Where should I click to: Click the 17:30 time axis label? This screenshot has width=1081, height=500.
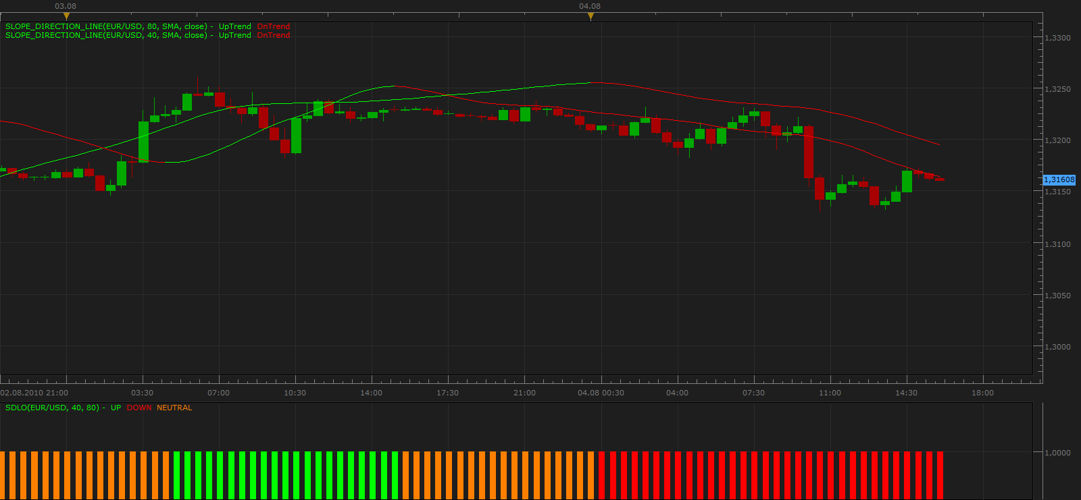coord(447,393)
